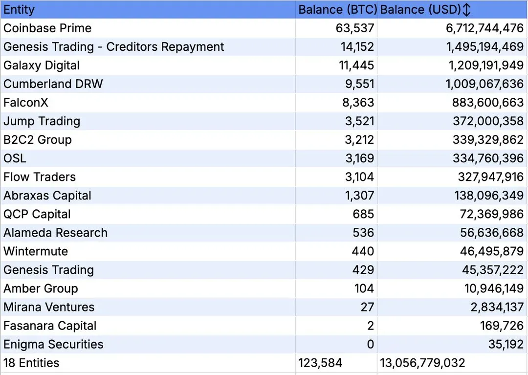Click Jump Trading in the entity list
The width and height of the screenshot is (528, 375).
(x=42, y=121)
